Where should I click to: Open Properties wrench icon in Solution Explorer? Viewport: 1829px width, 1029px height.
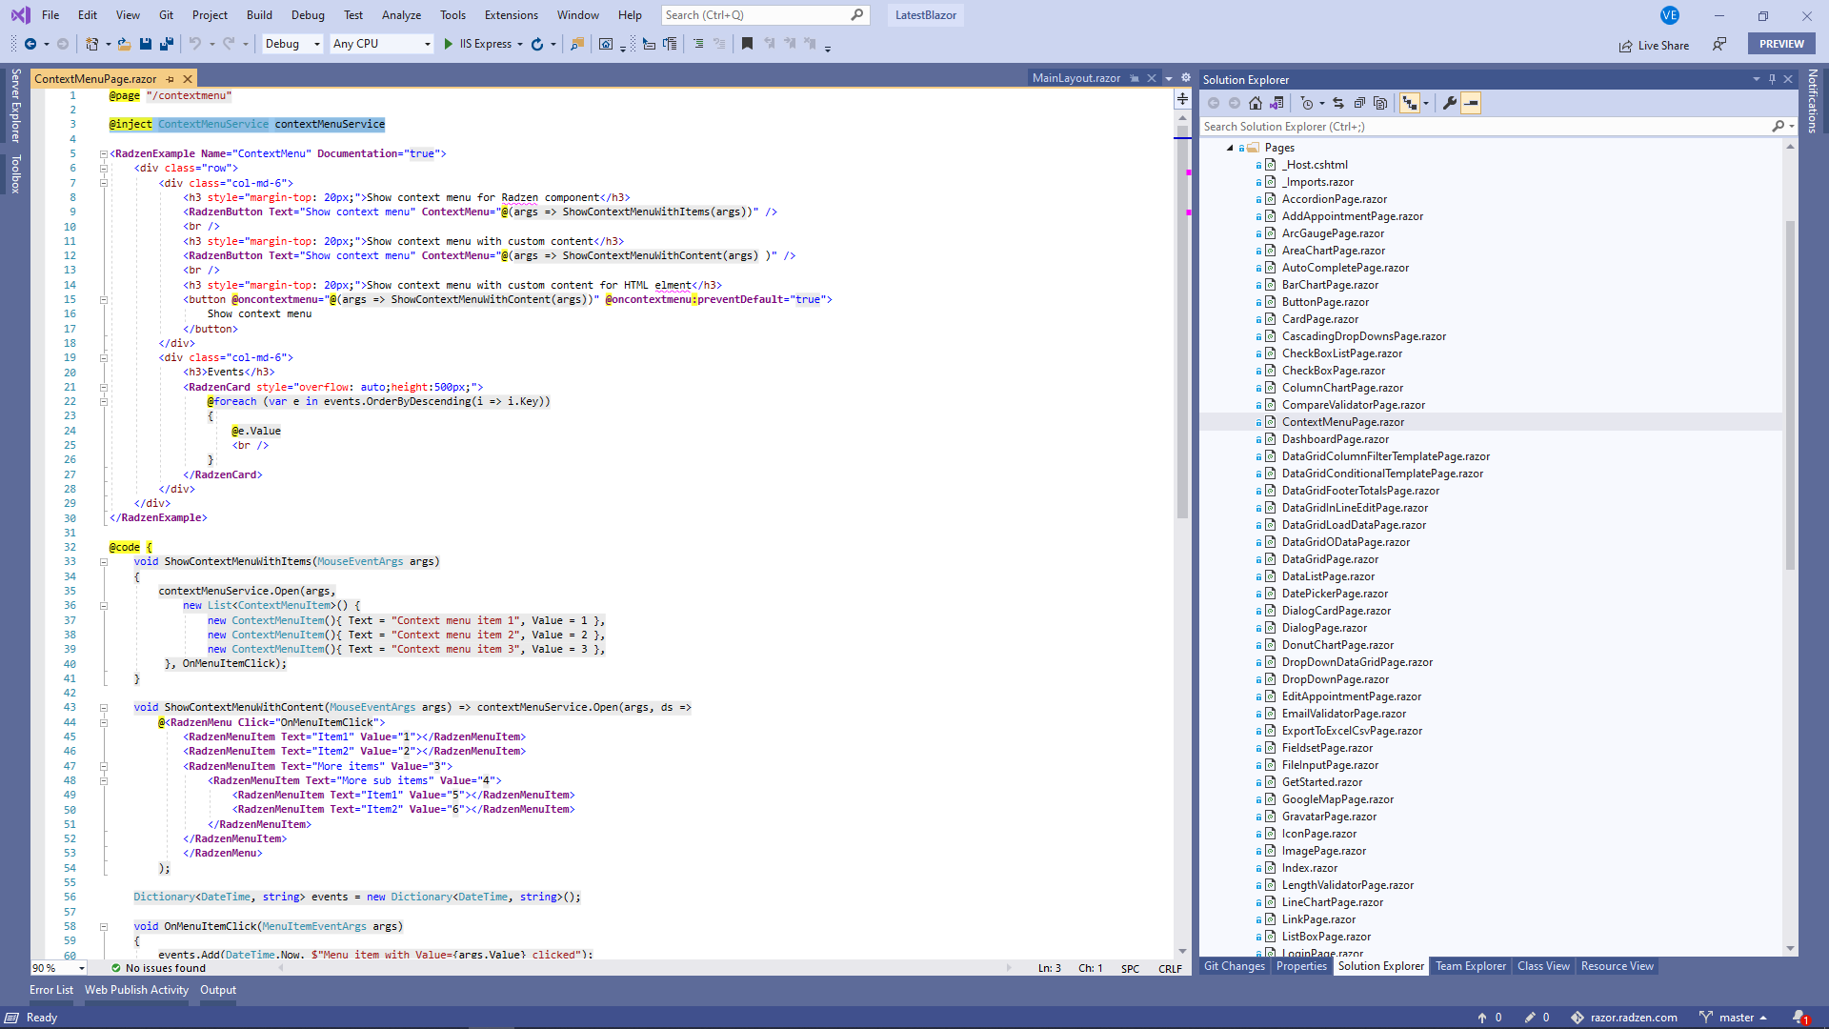[1450, 103]
